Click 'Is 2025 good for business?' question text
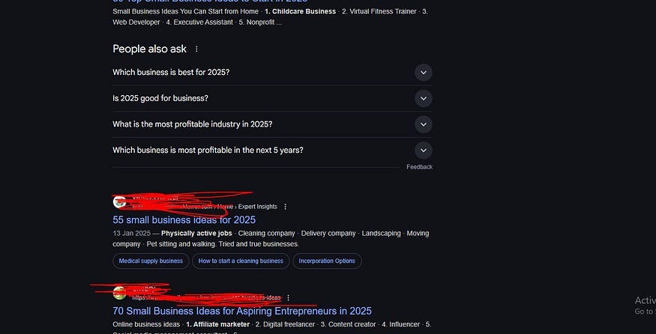Image resolution: width=656 pixels, height=334 pixels. tap(160, 98)
